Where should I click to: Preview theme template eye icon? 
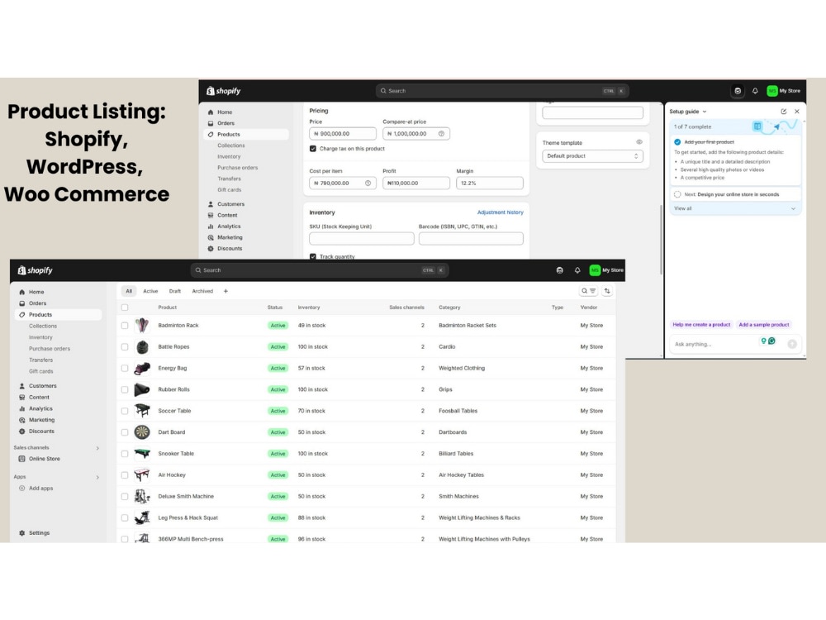coord(639,142)
